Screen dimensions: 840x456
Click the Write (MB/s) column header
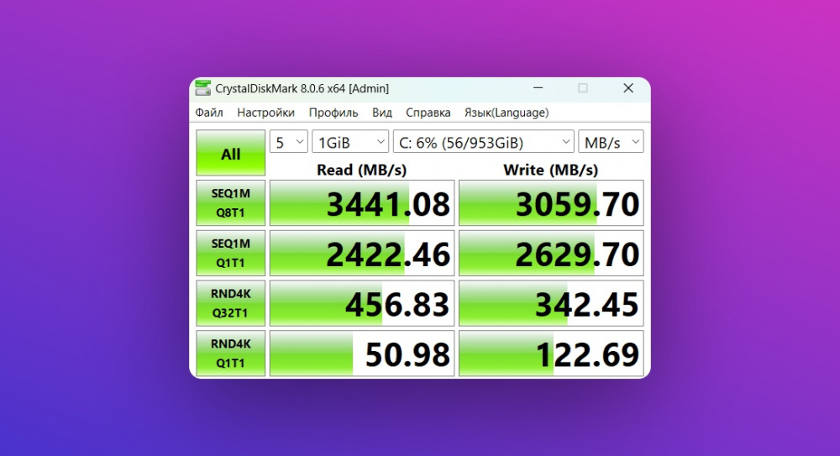point(551,170)
